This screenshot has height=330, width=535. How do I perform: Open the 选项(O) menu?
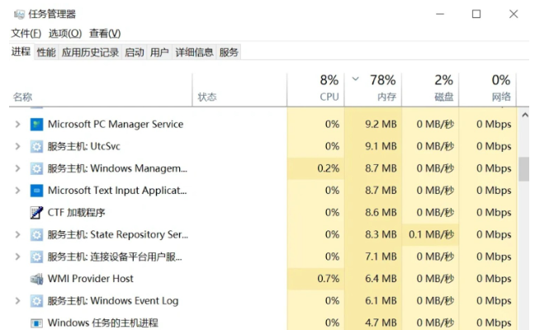pyautogui.click(x=65, y=33)
